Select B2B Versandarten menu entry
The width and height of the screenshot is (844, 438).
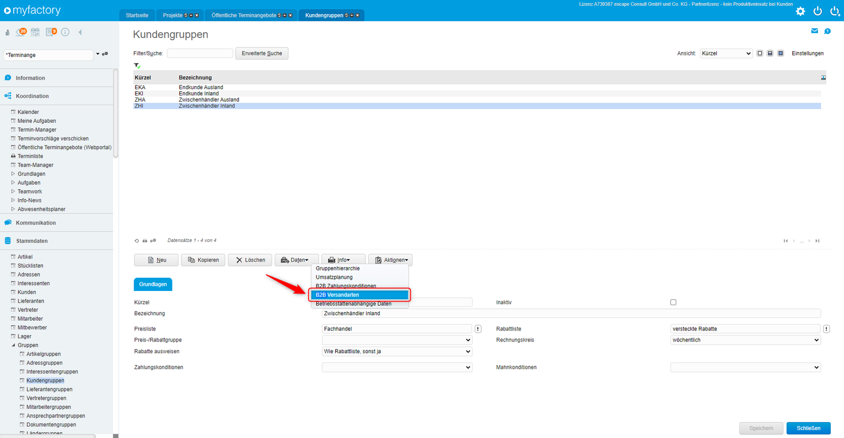[359, 295]
